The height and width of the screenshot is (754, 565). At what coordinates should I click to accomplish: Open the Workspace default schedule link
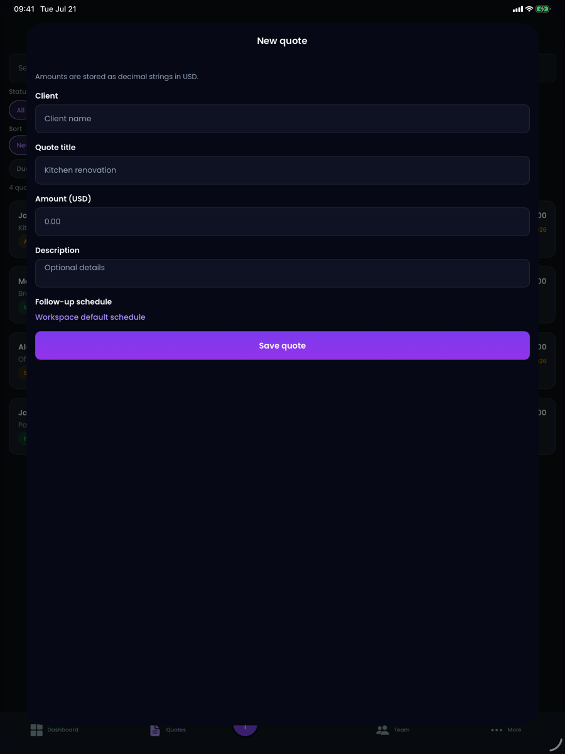tap(90, 317)
